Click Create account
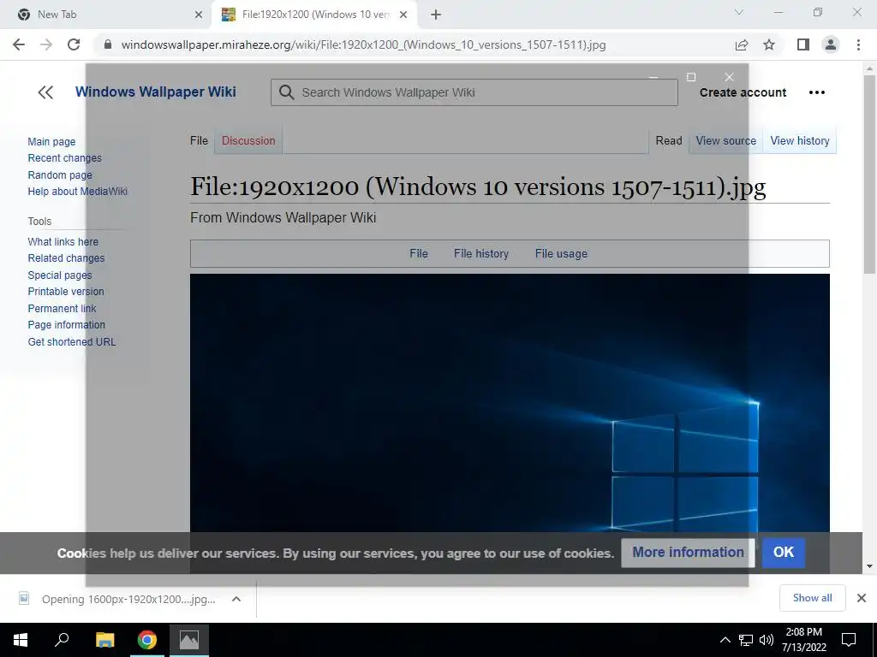Image resolution: width=877 pixels, height=657 pixels. pyautogui.click(x=743, y=92)
